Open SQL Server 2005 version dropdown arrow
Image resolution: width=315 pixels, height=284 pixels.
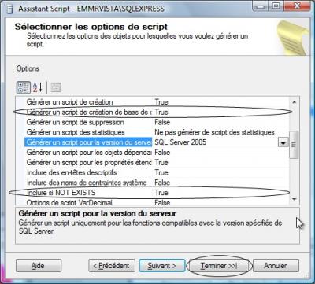283,142
